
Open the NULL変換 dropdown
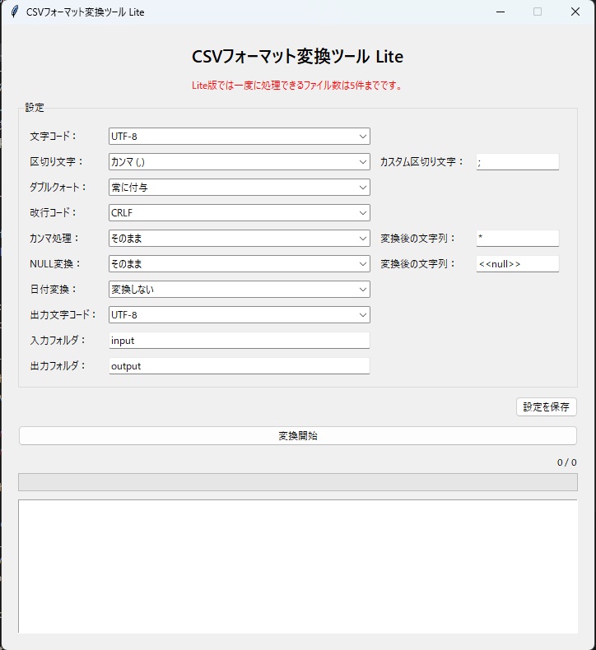240,263
